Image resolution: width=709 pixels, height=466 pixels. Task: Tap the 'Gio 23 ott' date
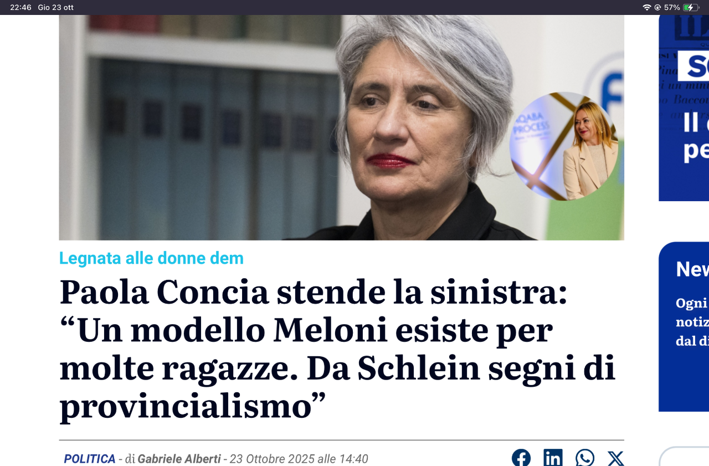click(x=55, y=7)
